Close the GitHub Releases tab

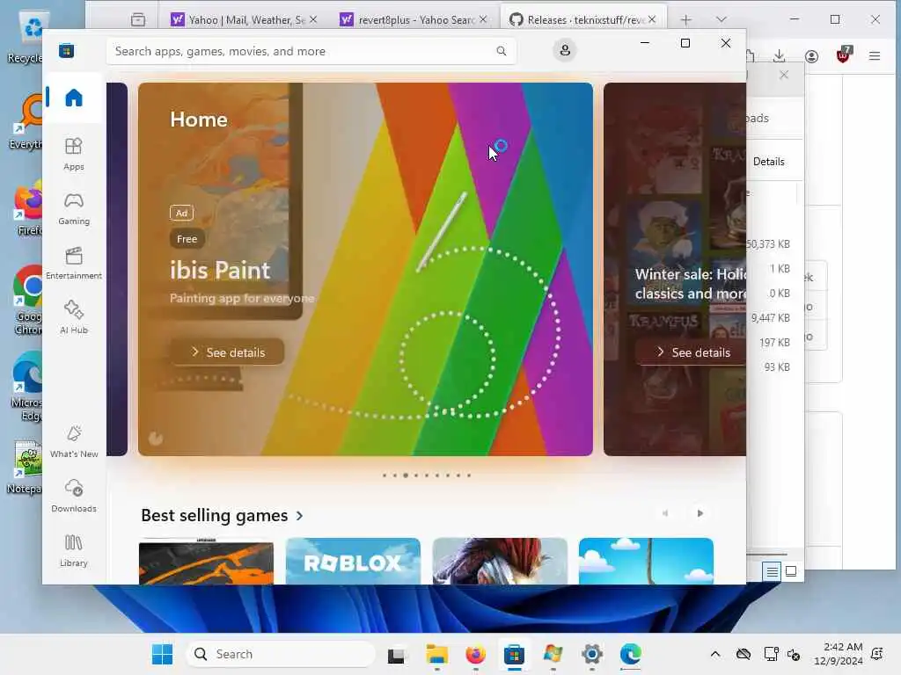coord(652,19)
